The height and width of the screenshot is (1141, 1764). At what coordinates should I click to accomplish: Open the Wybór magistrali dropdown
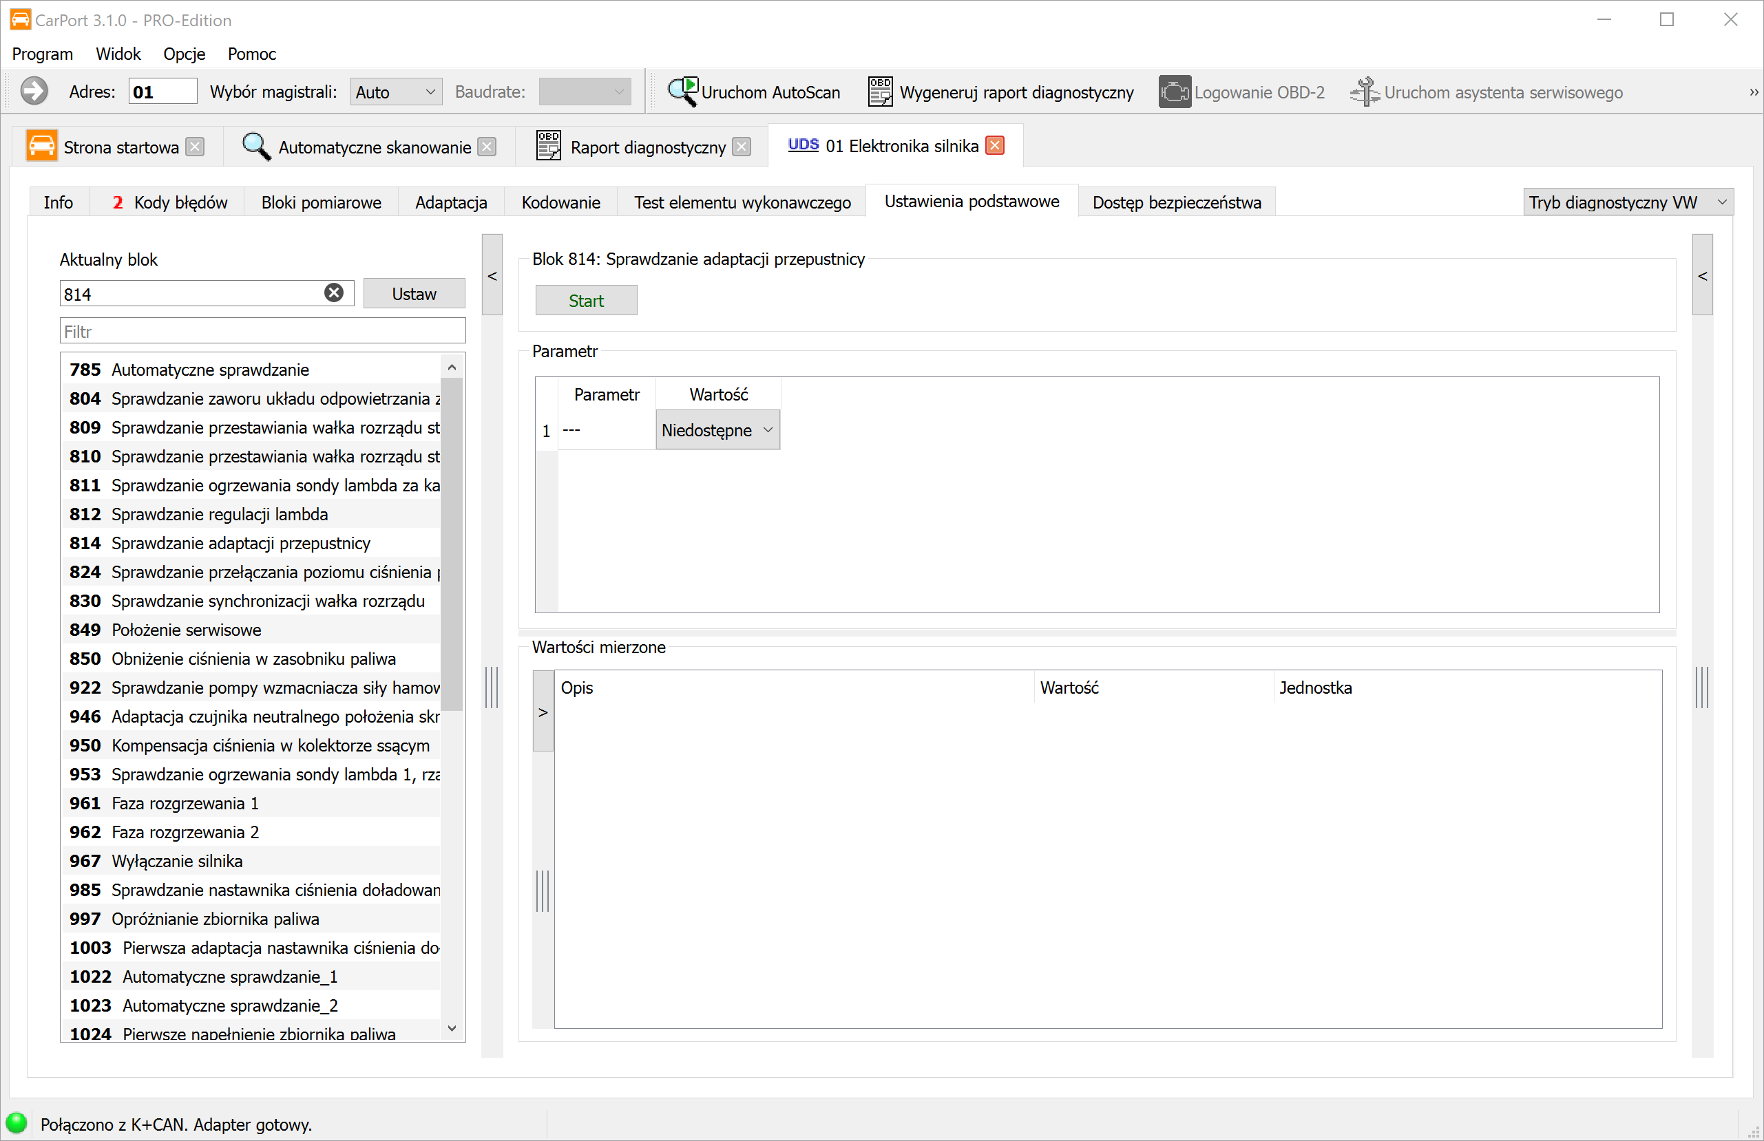[396, 92]
